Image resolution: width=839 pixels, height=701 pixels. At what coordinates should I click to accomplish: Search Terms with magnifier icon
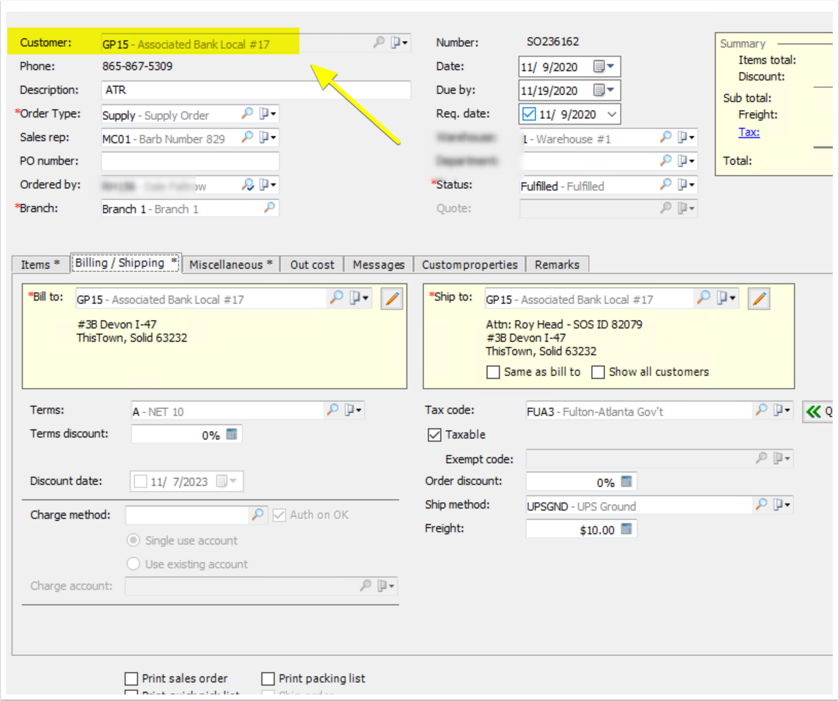[x=332, y=410]
